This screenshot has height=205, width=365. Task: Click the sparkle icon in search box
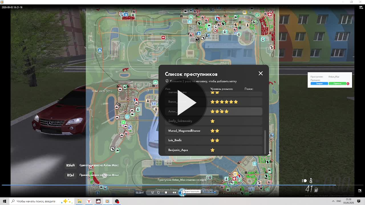pyautogui.click(x=66, y=201)
